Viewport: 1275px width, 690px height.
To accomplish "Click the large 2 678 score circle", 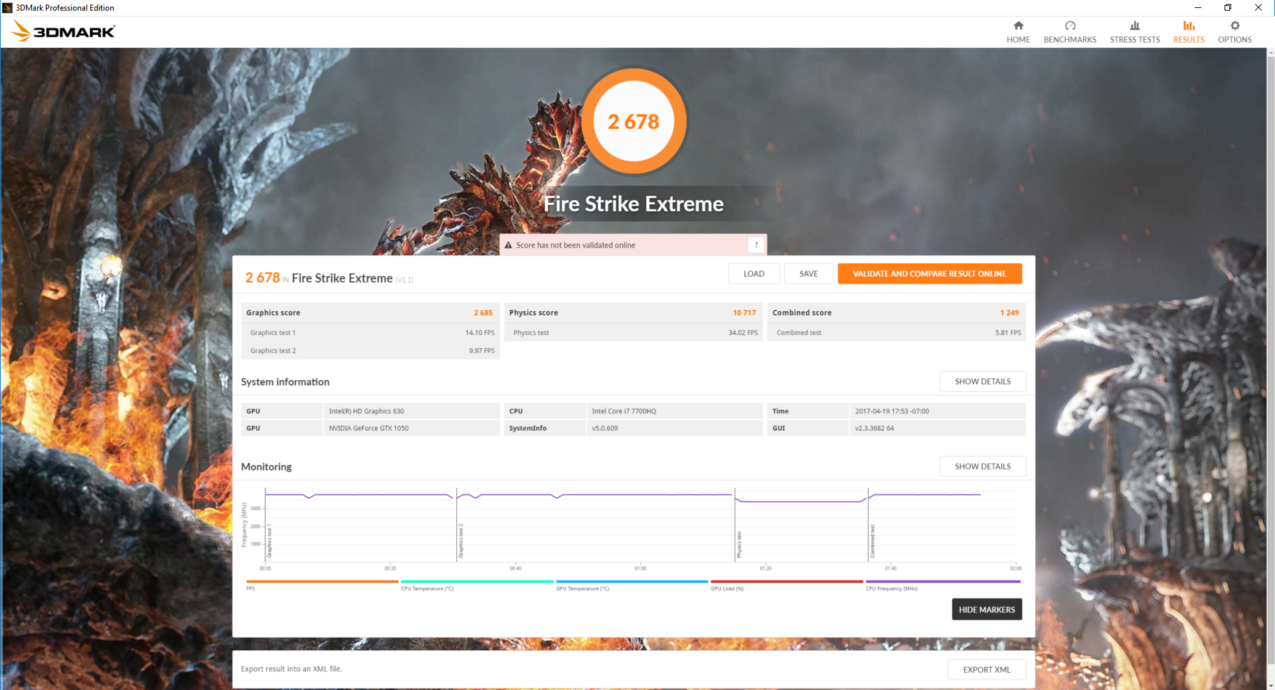I will (x=634, y=121).
